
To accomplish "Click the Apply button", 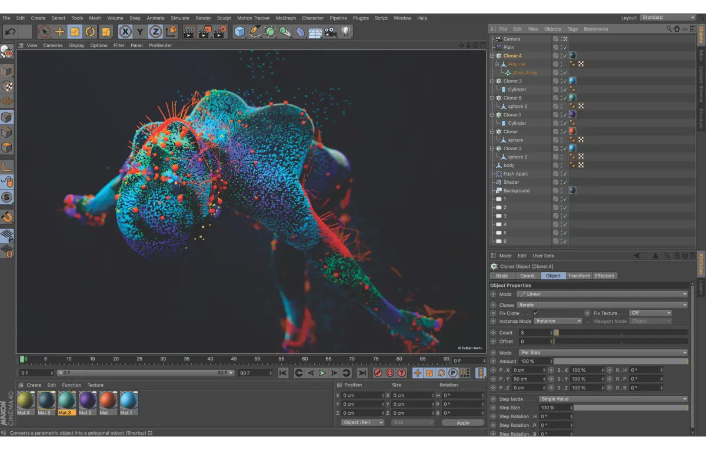I will pyautogui.click(x=463, y=423).
